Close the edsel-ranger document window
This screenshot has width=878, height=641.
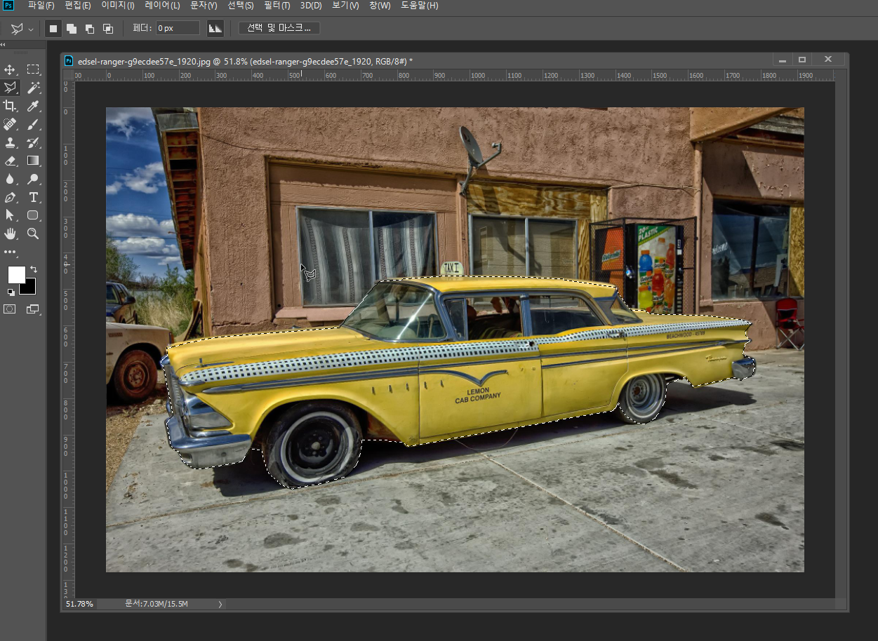click(x=828, y=60)
